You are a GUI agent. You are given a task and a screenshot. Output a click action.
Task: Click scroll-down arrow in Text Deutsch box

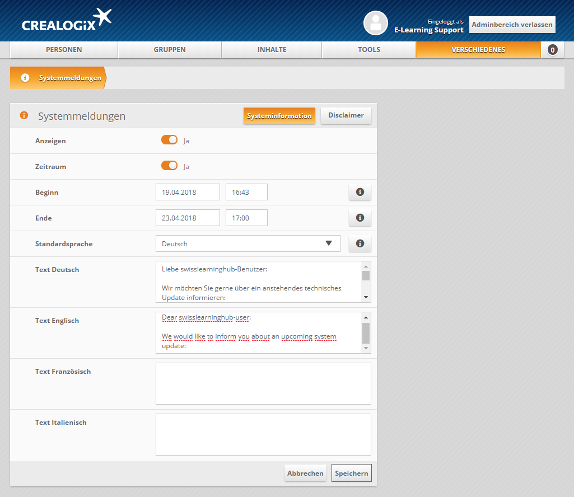366,297
